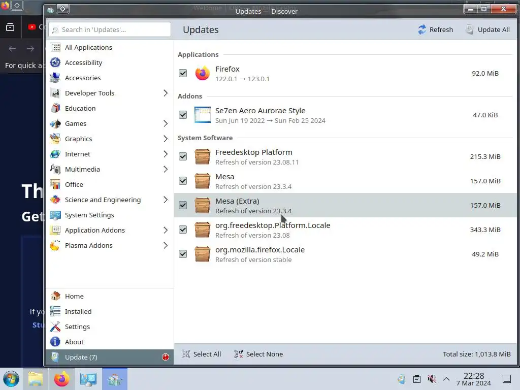520x390 pixels.
Task: Click the red update alert badge
Action: (x=166, y=357)
